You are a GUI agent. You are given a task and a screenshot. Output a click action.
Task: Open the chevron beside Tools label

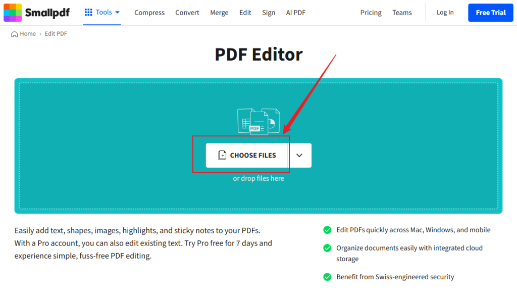(117, 12)
